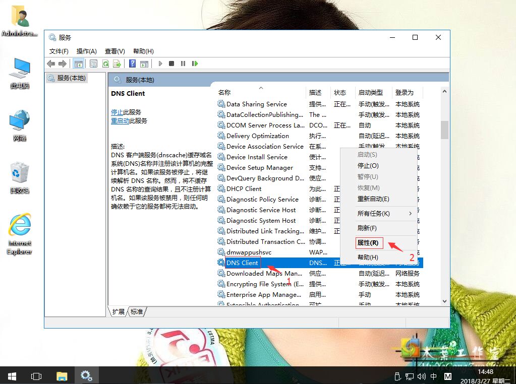The width and height of the screenshot is (516, 384).
Task: Click the Windows Start button
Action: click(x=12, y=375)
